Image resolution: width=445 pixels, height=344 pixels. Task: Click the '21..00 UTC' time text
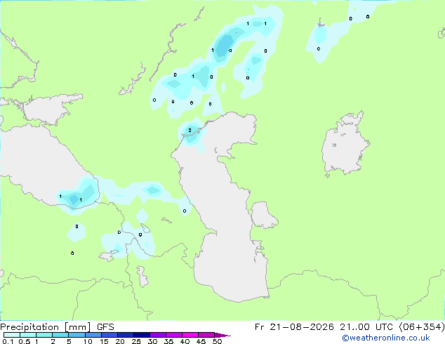pos(367,327)
